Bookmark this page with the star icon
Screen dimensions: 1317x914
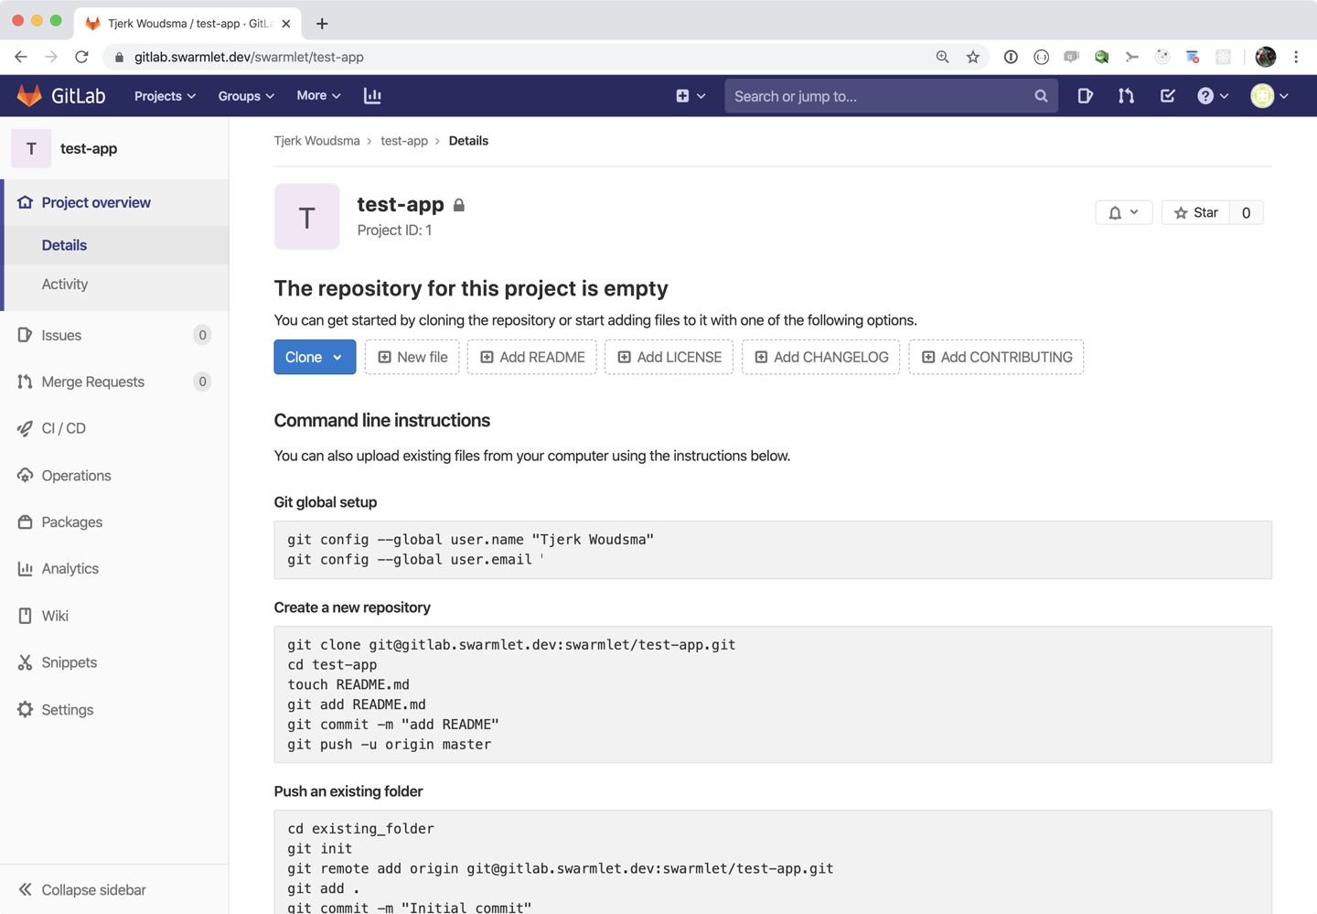(x=973, y=57)
